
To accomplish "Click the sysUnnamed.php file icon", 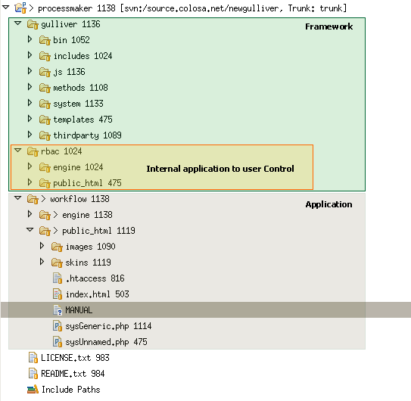I will 58,342.
